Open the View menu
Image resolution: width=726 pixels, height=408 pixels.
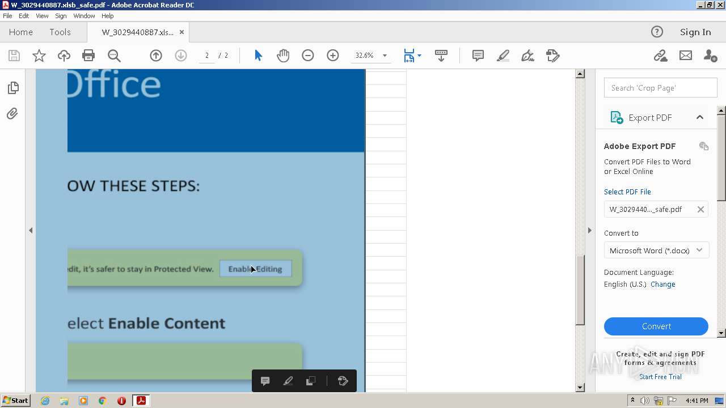(42, 16)
